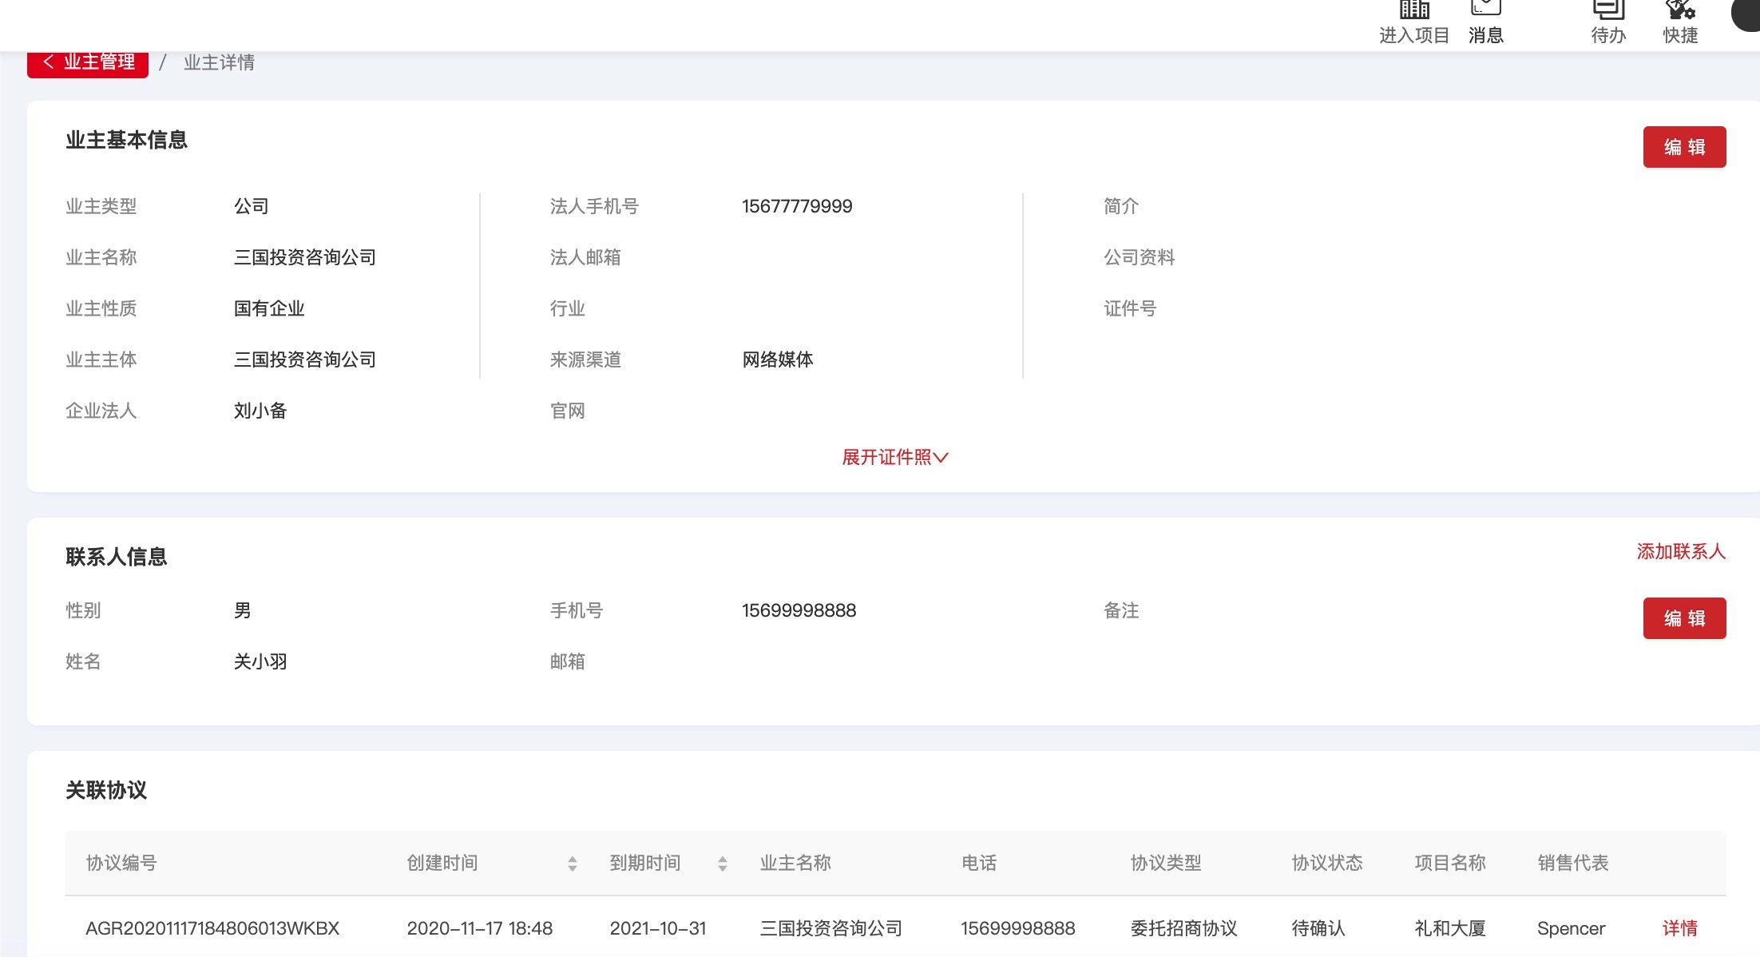Open 详情 link for the agreement row

click(x=1679, y=928)
